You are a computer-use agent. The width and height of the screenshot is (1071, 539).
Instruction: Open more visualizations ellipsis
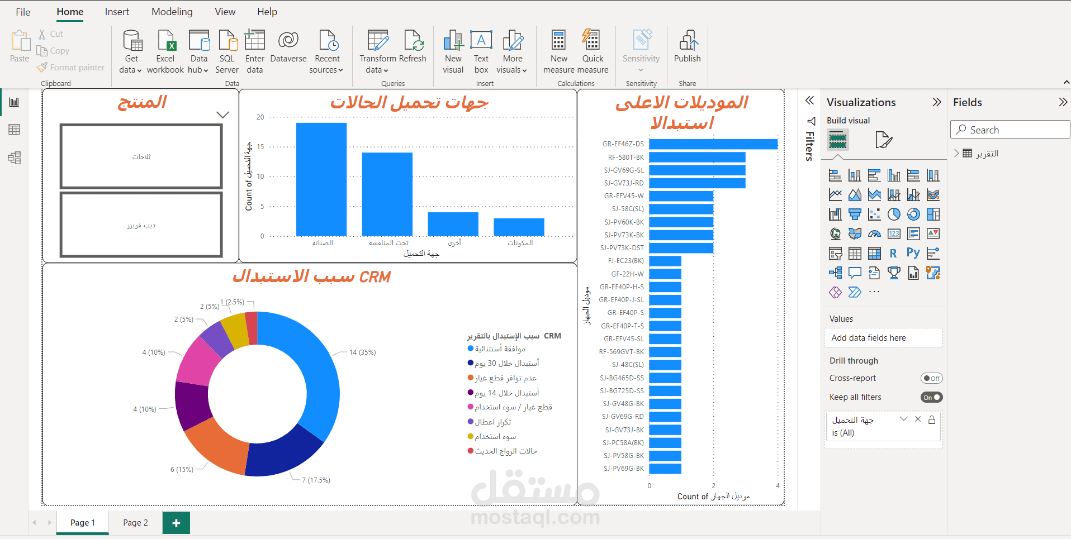874,292
